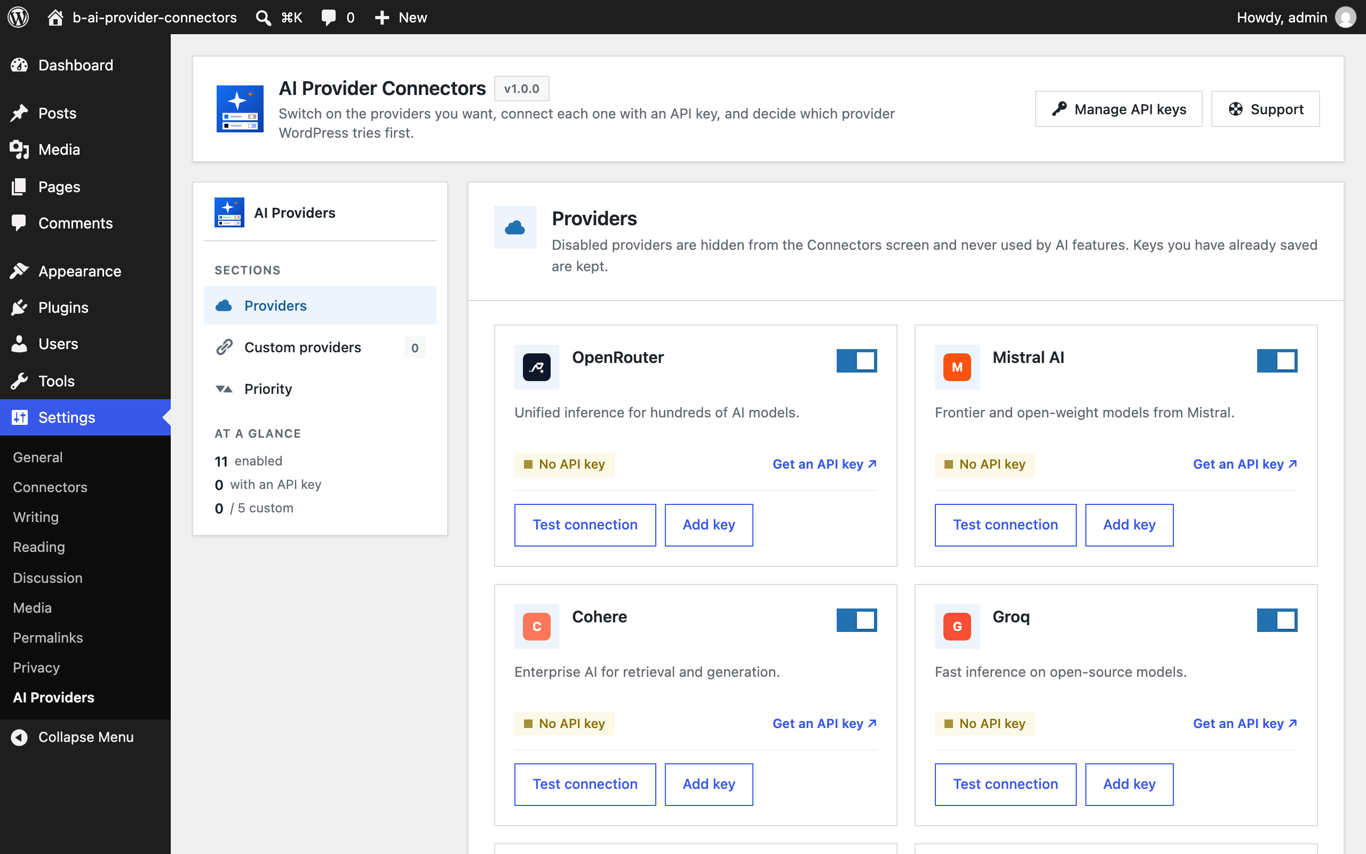Click Test connection for Groq

click(1005, 784)
